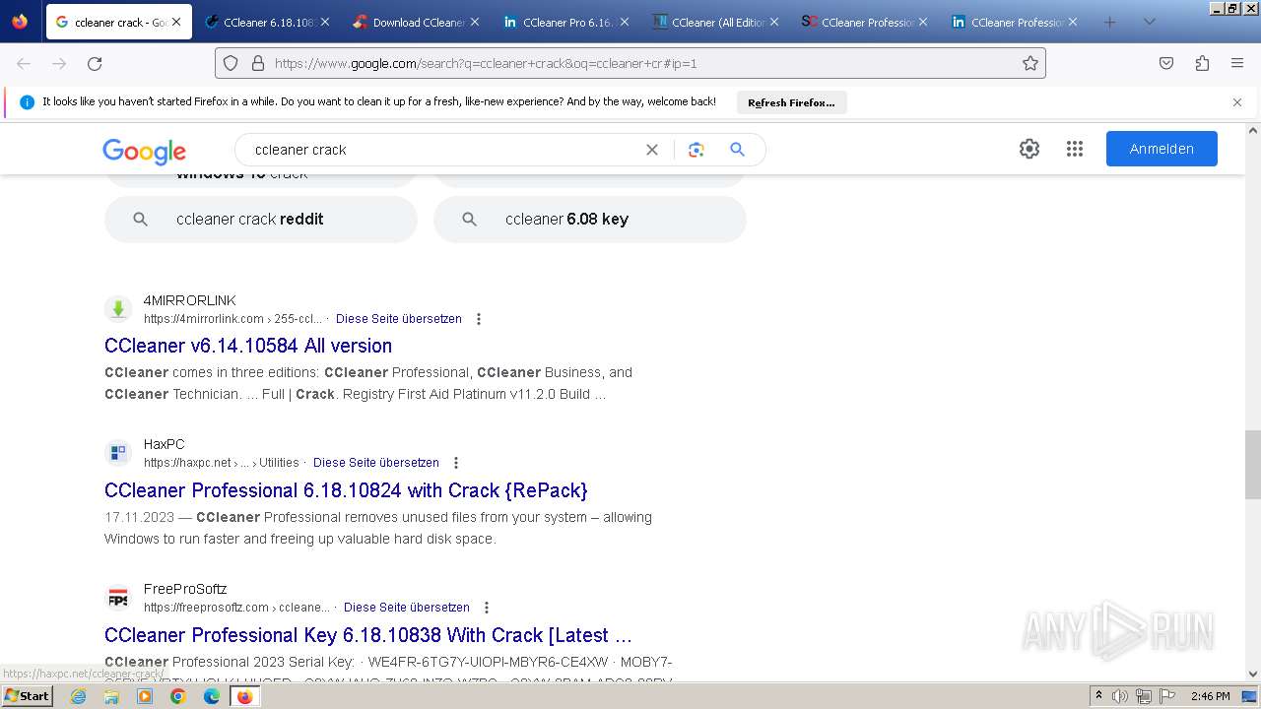
Task: Close the CCleaner Pro 6.16 tab
Action: pyautogui.click(x=625, y=22)
